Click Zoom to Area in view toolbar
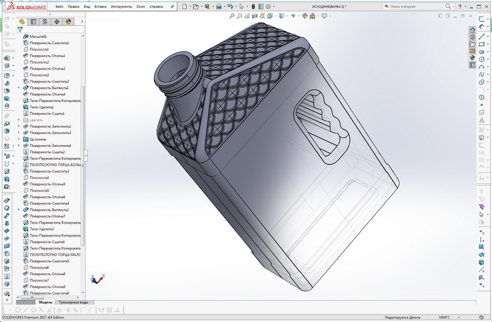The width and height of the screenshot is (492, 322). tap(240, 16)
